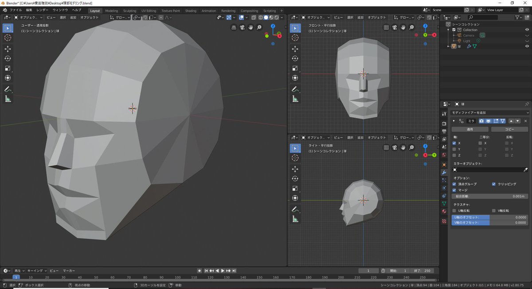This screenshot has height=289, width=532.
Task: Collapse the Mirror modifier panel triangle
Action: 454,121
